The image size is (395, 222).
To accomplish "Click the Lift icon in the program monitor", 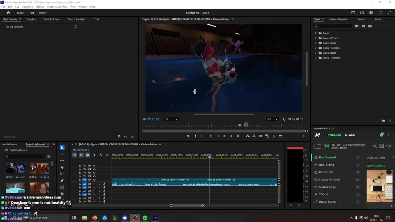I will tap(247, 136).
